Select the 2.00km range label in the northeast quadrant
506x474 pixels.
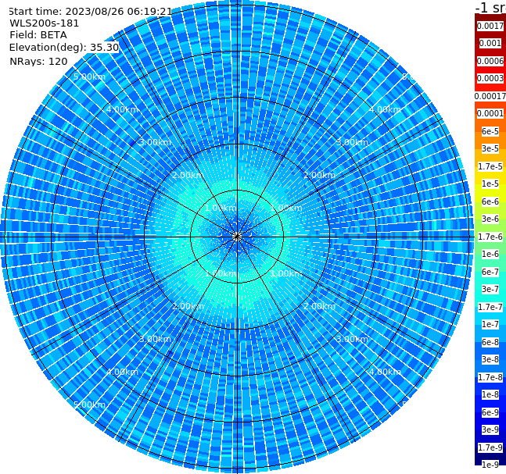click(x=319, y=175)
